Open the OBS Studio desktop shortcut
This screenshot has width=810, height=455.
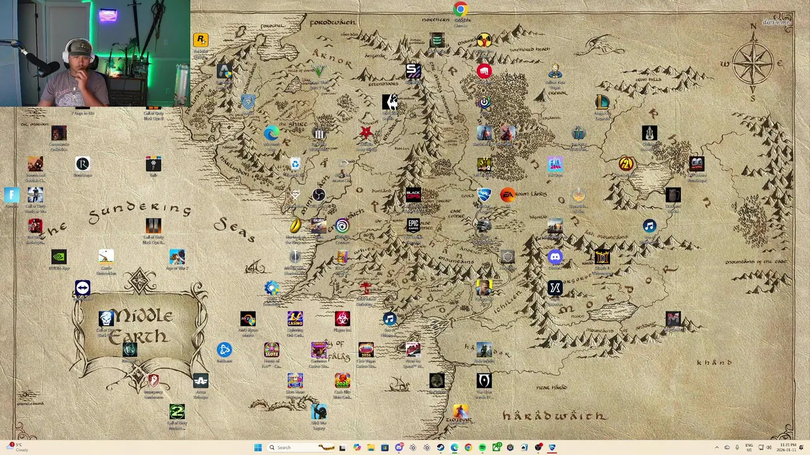pyautogui.click(x=319, y=195)
